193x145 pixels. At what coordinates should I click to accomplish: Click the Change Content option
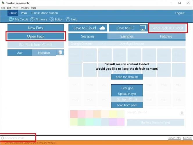81,43
